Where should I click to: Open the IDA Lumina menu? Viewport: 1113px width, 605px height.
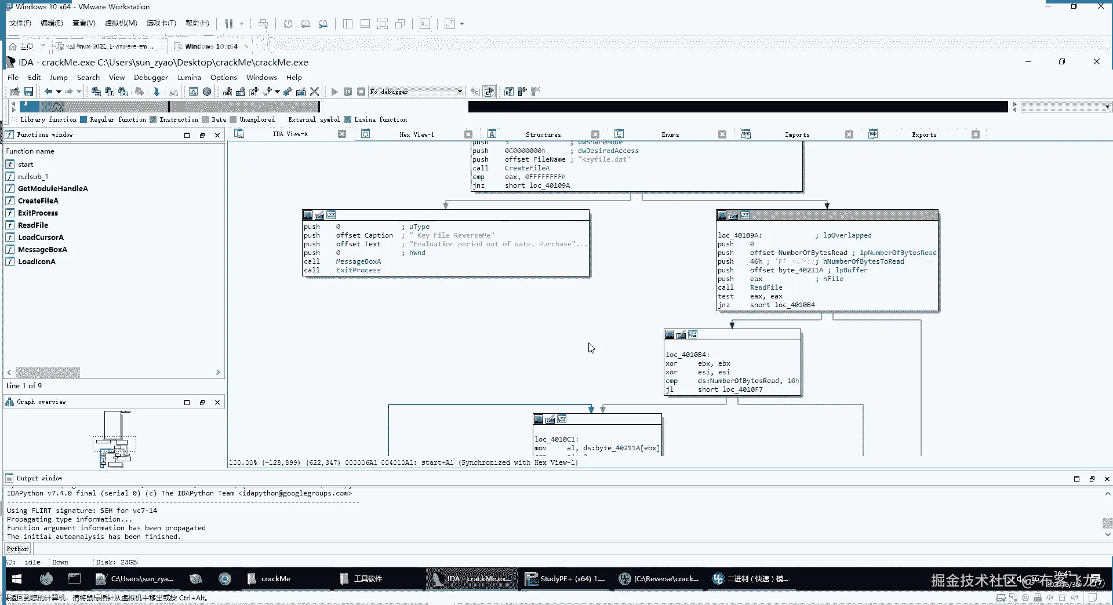point(189,77)
